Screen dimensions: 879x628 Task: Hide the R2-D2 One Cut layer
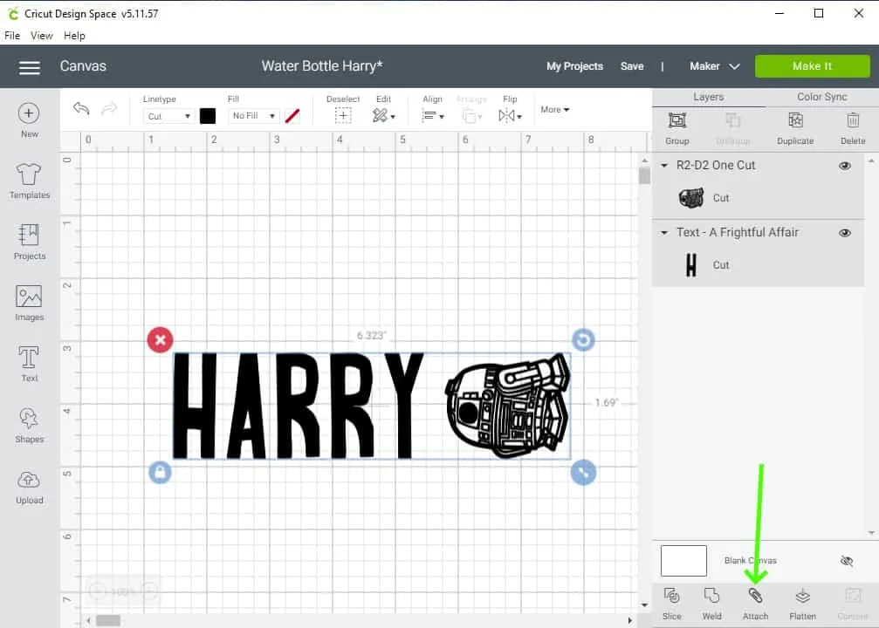tap(845, 166)
